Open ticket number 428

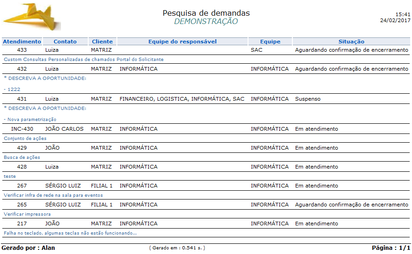point(22,167)
